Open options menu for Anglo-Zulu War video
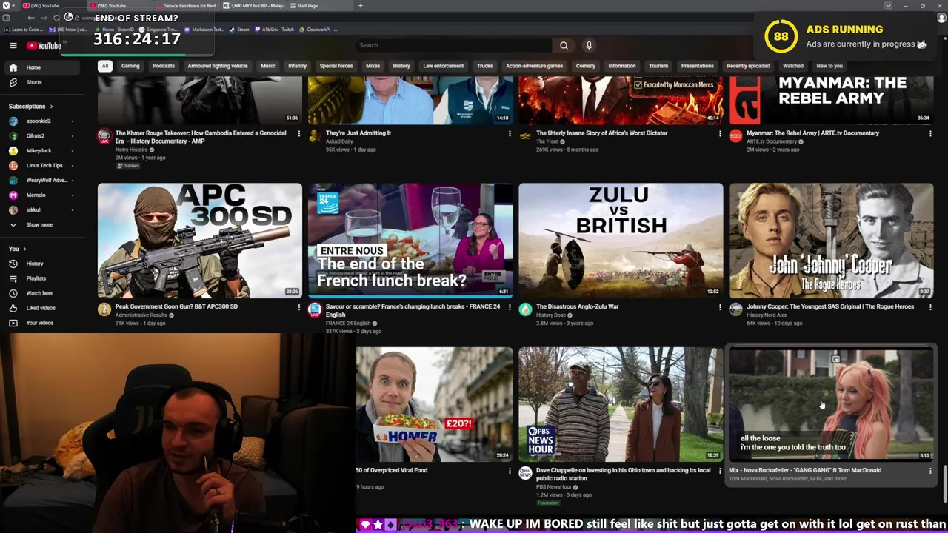 coord(719,307)
